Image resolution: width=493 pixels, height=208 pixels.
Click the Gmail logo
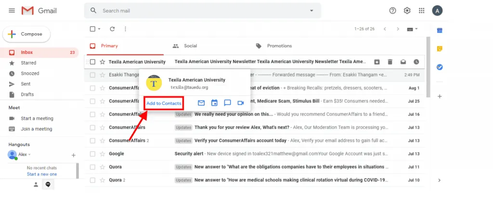tap(39, 11)
